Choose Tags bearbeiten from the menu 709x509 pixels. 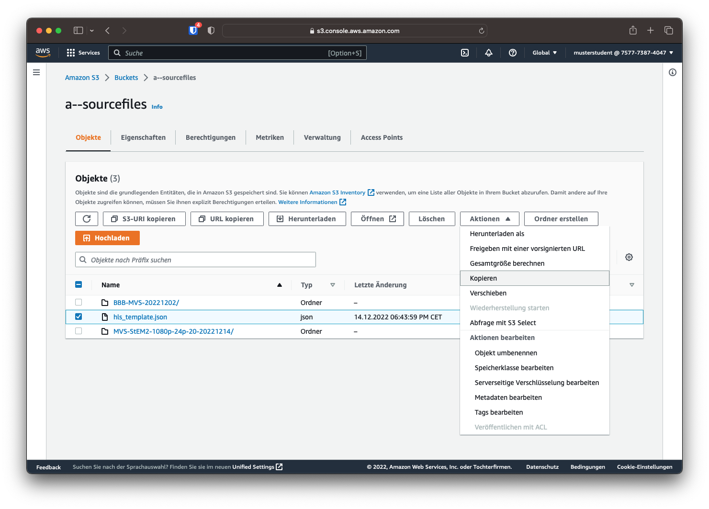coord(534,412)
